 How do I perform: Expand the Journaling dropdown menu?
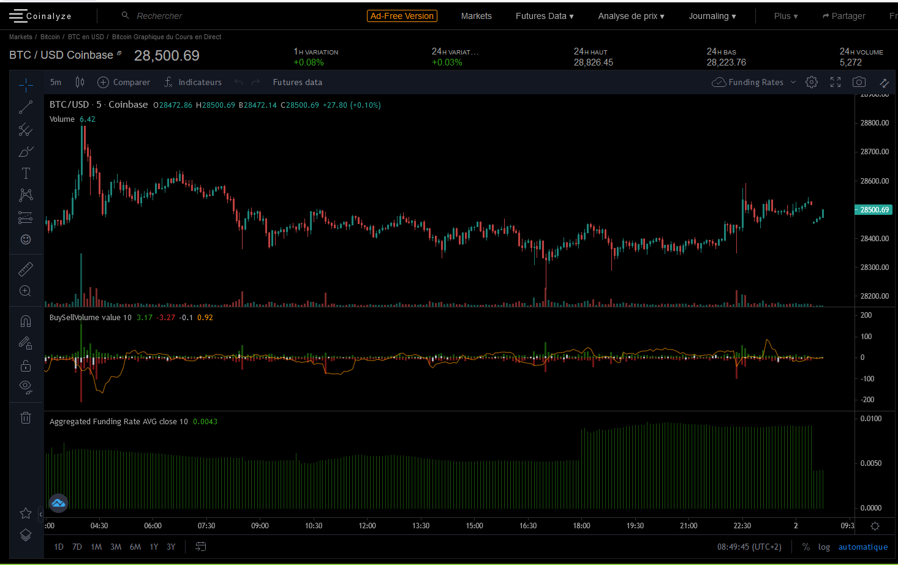tap(712, 16)
